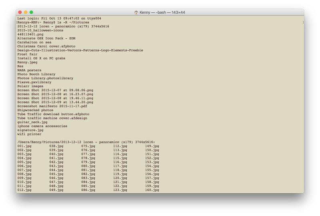This screenshot has width=320, height=216.
Task: Click the 'Last login' line at top
Action: point(59,18)
